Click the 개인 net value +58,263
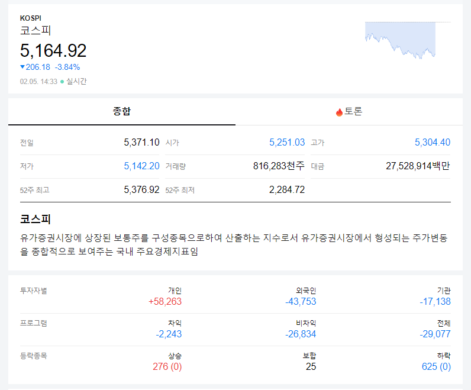The height and width of the screenshot is (390, 471). pyautogui.click(x=165, y=301)
